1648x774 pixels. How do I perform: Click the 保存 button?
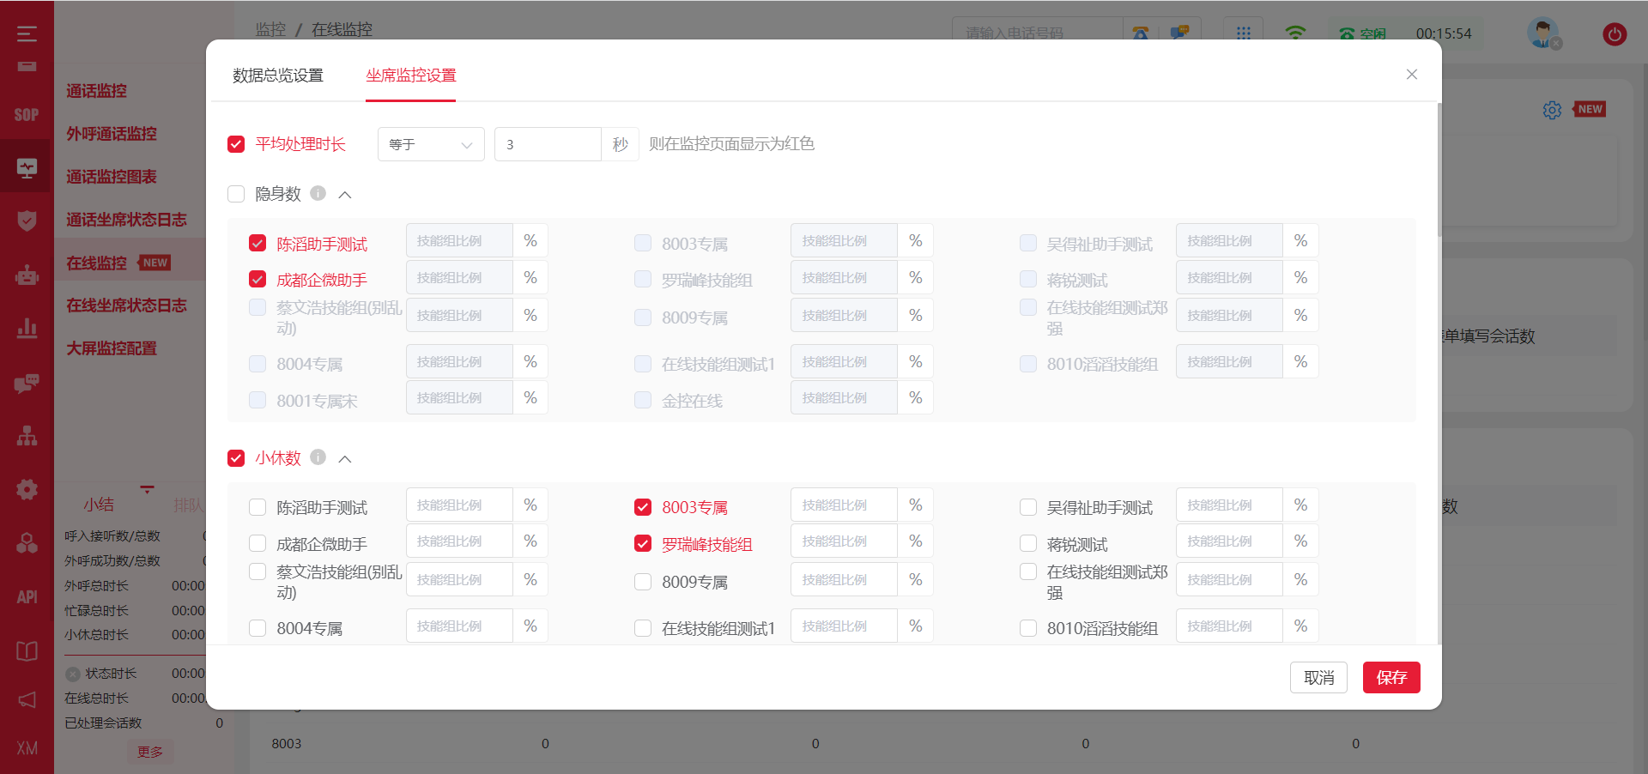1391,677
